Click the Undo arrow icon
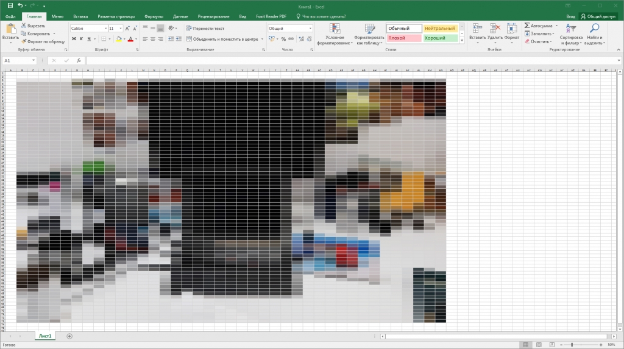 pos(20,5)
